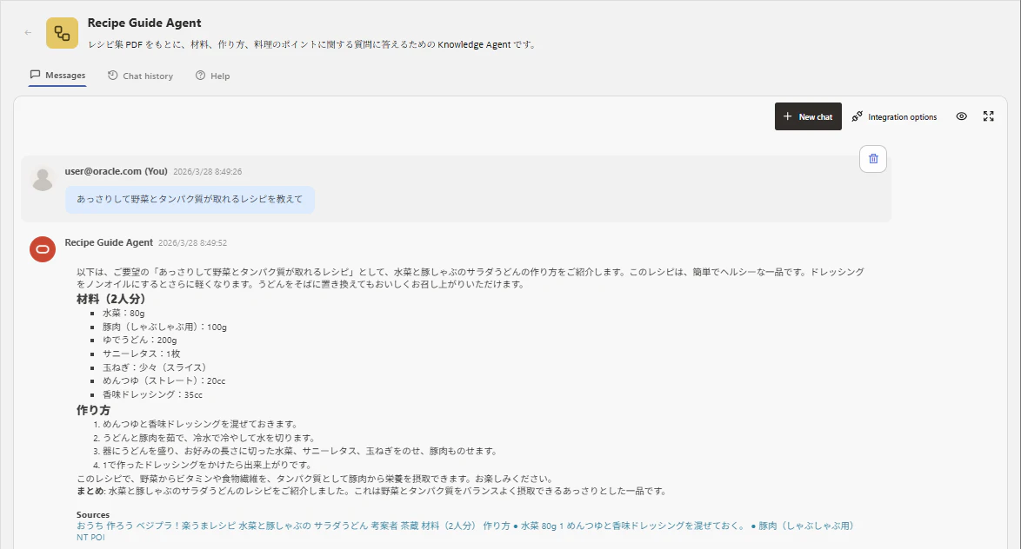Start a New chat
The image size is (1021, 549).
point(808,116)
